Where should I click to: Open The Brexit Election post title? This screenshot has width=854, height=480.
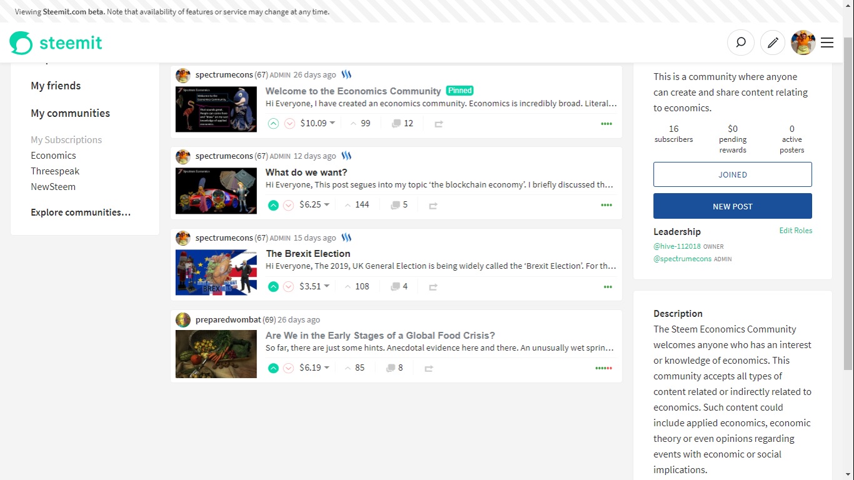tap(308, 253)
